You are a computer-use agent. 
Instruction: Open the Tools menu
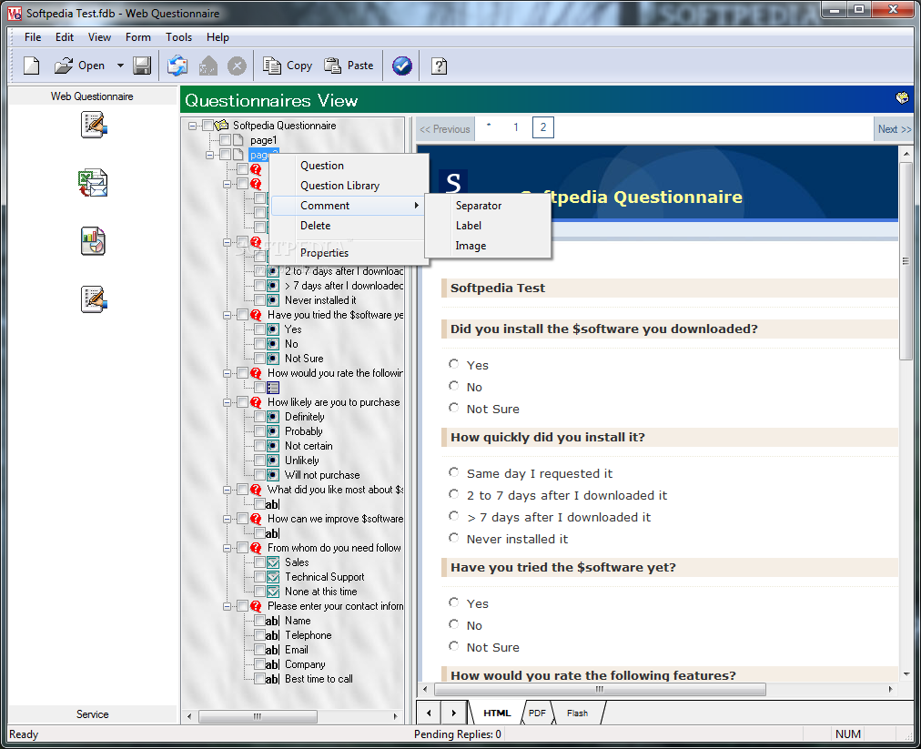pos(178,37)
